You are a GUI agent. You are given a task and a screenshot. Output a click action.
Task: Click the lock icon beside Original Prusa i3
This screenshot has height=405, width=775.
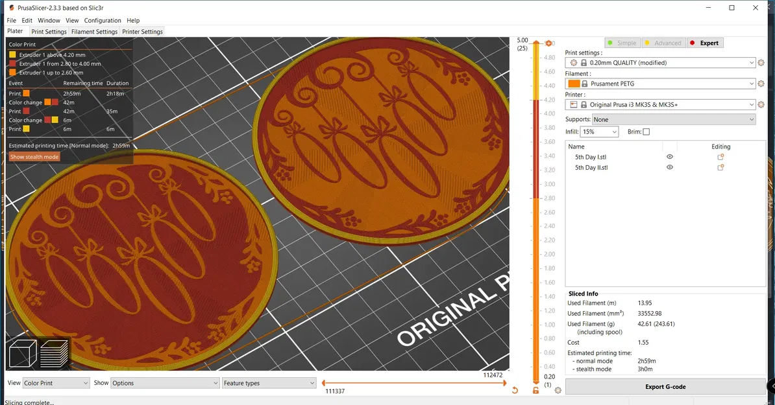(584, 104)
